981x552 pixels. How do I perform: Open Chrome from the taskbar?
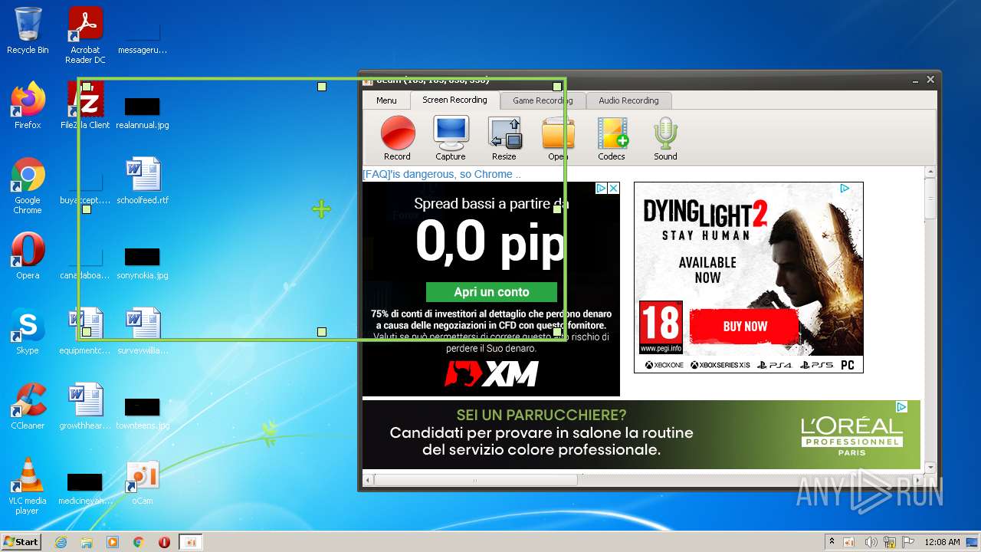139,542
